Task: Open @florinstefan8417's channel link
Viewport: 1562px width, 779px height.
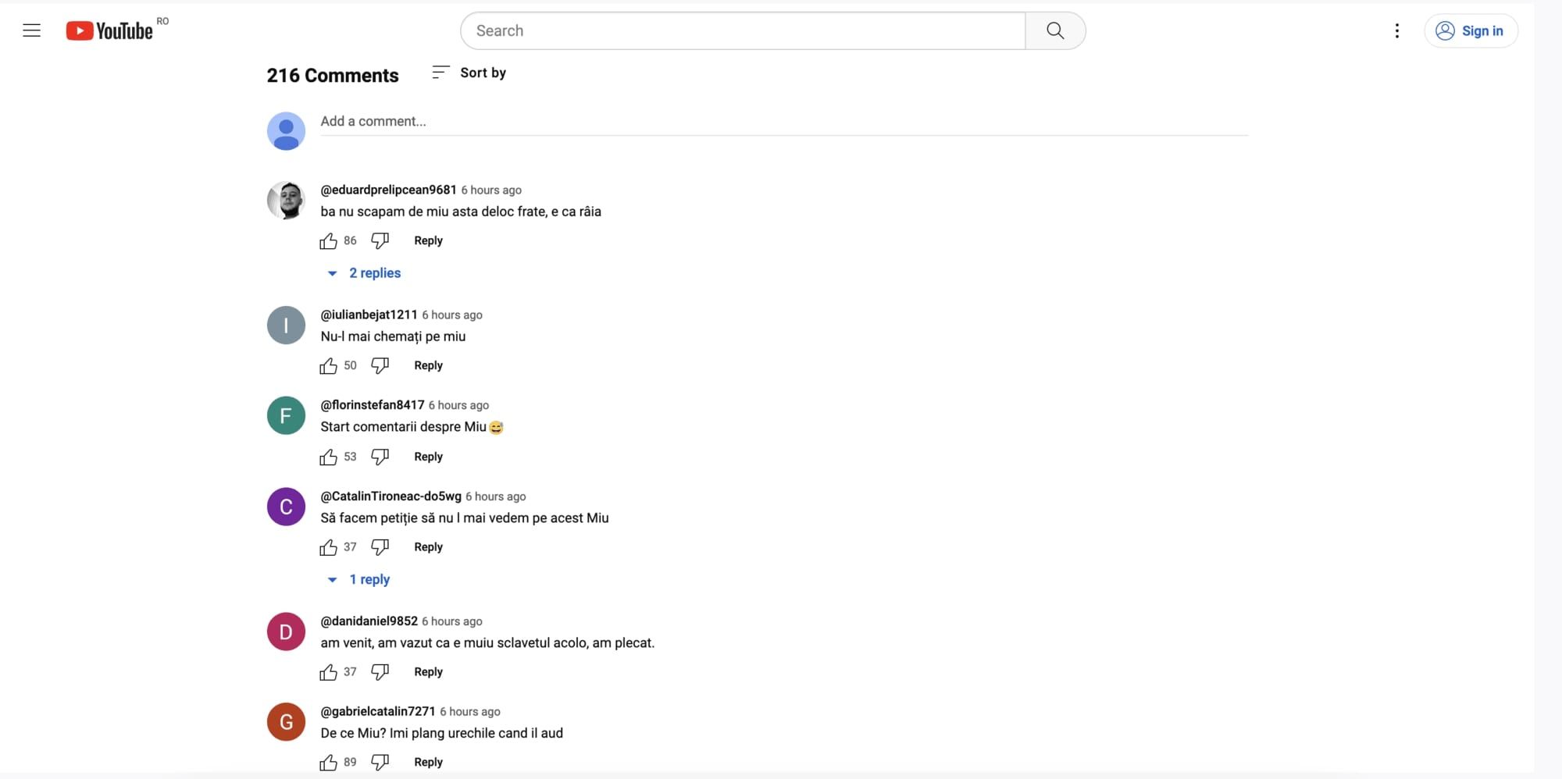Action: pos(373,405)
